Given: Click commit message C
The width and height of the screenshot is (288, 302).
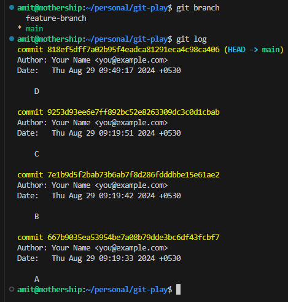Looking at the screenshot, I should [37, 154].
